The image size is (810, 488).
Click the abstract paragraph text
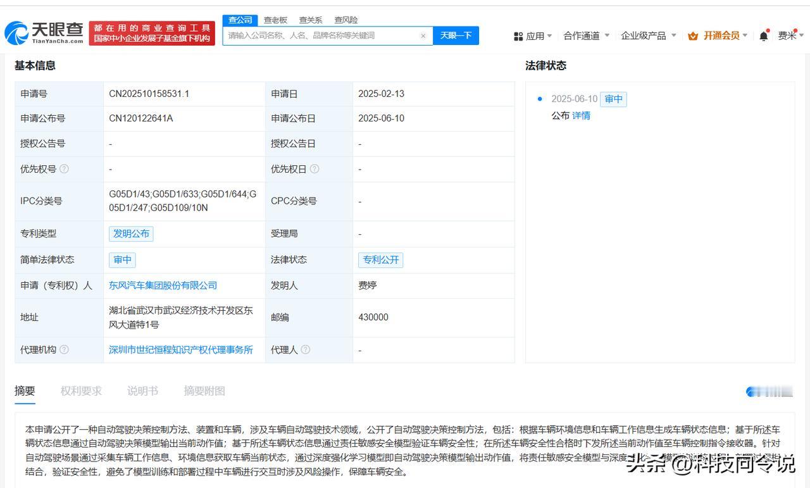pyautogui.click(x=403, y=450)
